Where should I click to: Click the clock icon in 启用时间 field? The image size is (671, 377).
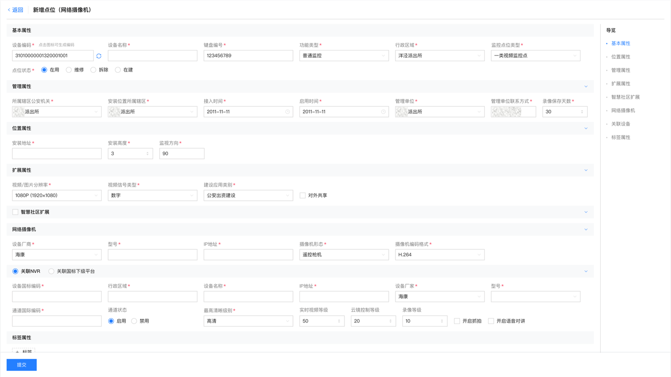point(383,112)
